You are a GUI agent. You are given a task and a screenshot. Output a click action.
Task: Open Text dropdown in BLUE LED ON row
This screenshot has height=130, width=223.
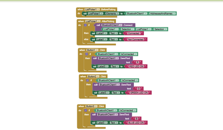(x=114, y=123)
